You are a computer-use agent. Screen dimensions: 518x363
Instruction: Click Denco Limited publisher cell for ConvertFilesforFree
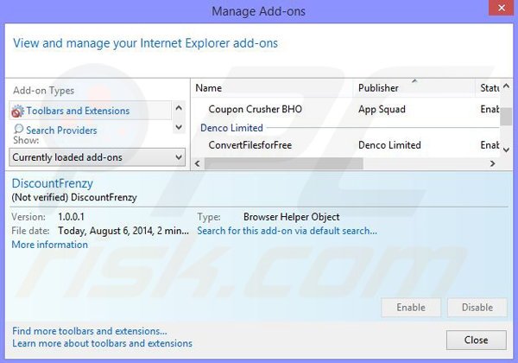click(x=389, y=145)
